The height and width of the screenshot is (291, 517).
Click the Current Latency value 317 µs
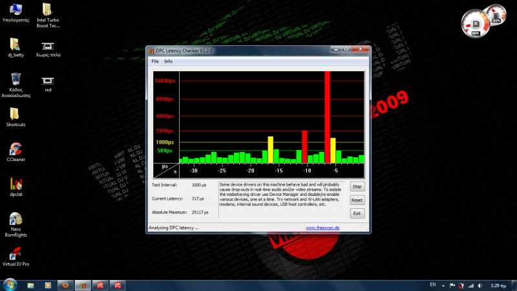coord(198,199)
